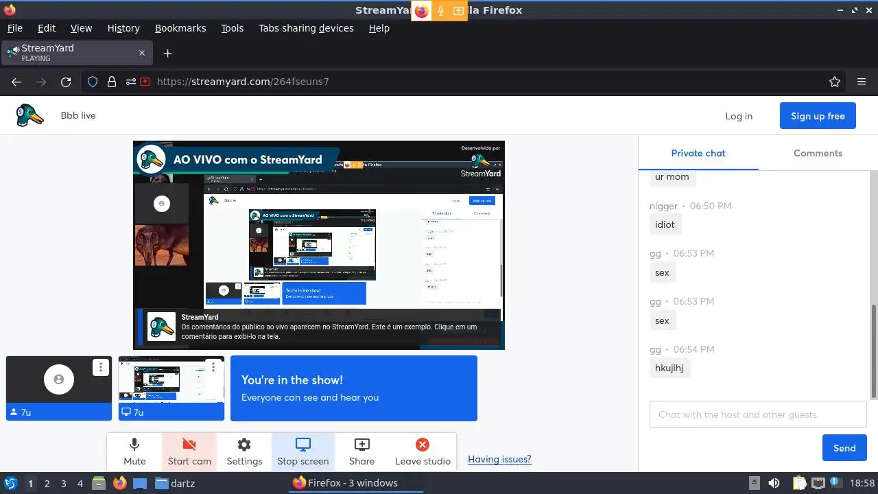The width and height of the screenshot is (878, 494).
Task: Mute the microphone in the studio toolbar
Action: pyautogui.click(x=134, y=452)
